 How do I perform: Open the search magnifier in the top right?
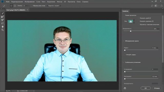(152, 6)
